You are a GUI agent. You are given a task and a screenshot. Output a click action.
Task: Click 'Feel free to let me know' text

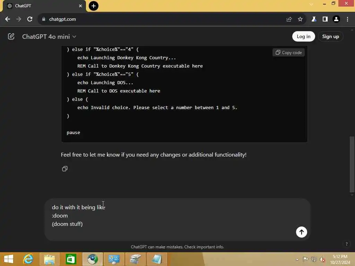pyautogui.click(x=154, y=155)
